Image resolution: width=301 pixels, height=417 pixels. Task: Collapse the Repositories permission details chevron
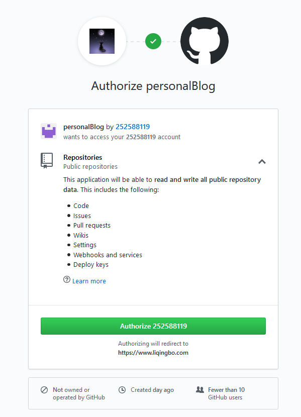click(x=262, y=161)
